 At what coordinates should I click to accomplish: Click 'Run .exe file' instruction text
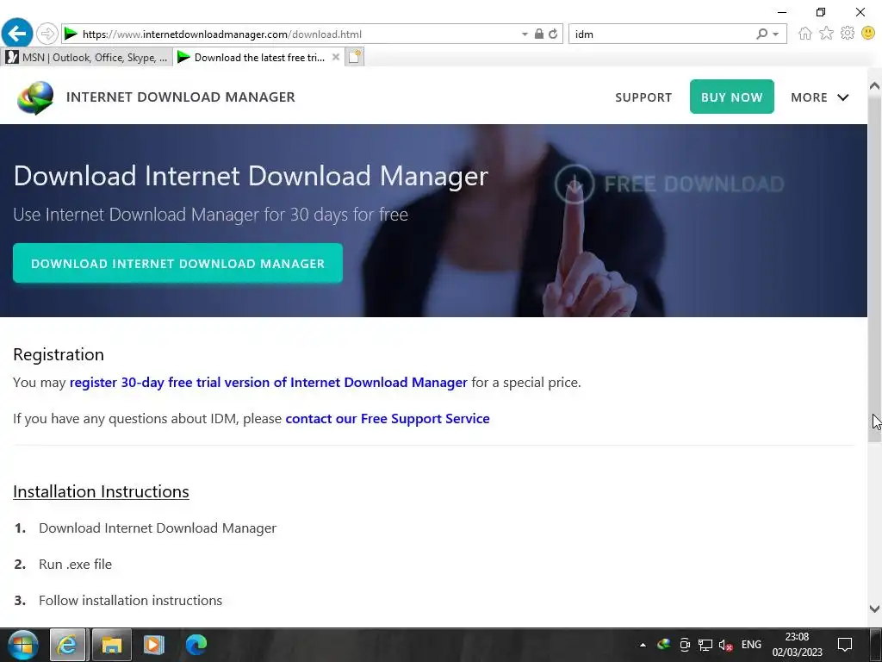76,564
